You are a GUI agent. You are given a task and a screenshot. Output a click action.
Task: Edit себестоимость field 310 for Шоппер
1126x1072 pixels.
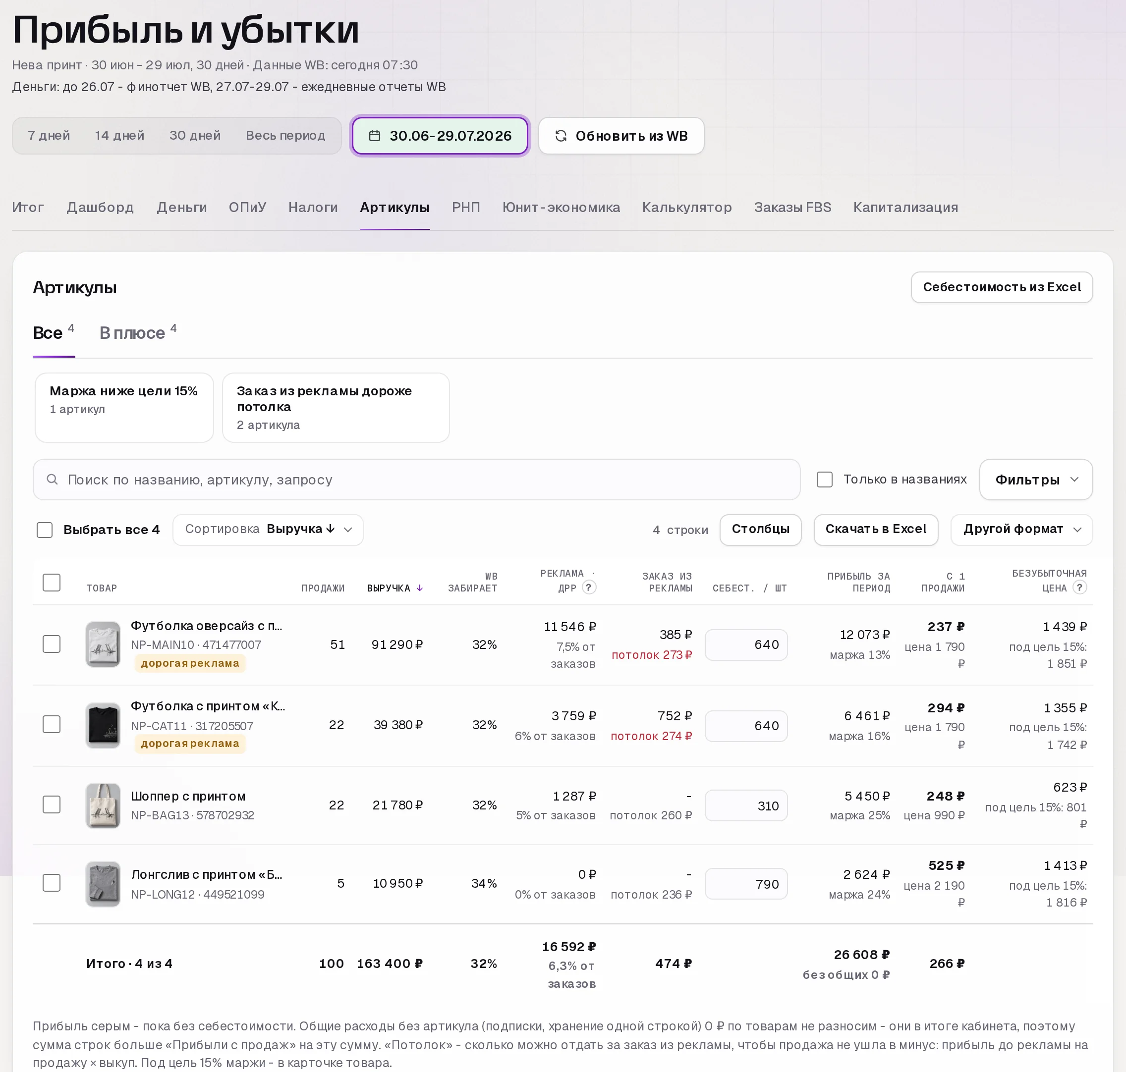pos(746,806)
